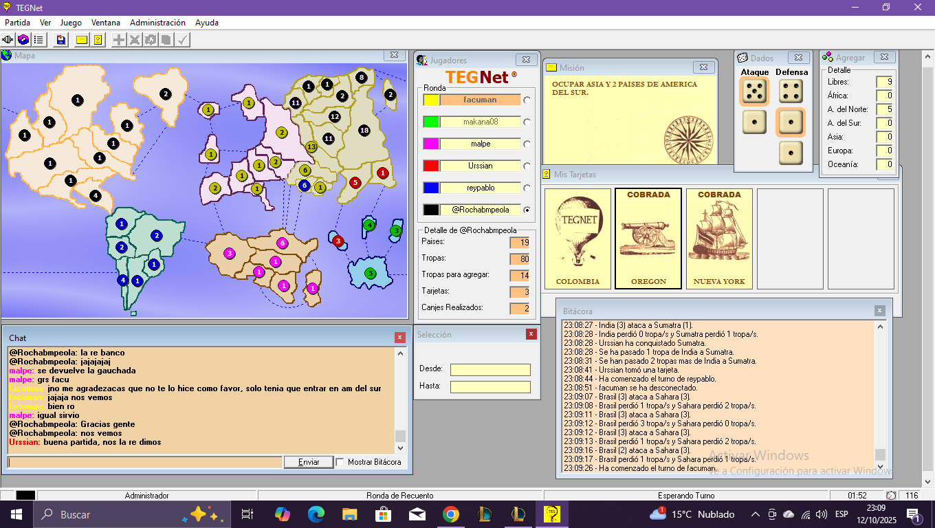The width and height of the screenshot is (935, 528).
Task: Close the Selección panel with red X
Action: click(x=531, y=334)
